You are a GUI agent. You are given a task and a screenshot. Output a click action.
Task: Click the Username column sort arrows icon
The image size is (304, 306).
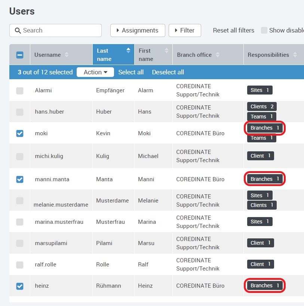point(67,55)
